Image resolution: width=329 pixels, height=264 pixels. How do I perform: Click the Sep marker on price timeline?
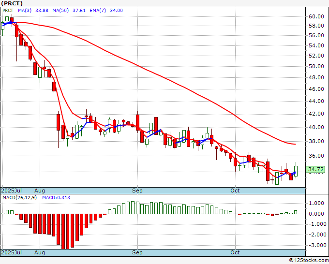pos(137,191)
